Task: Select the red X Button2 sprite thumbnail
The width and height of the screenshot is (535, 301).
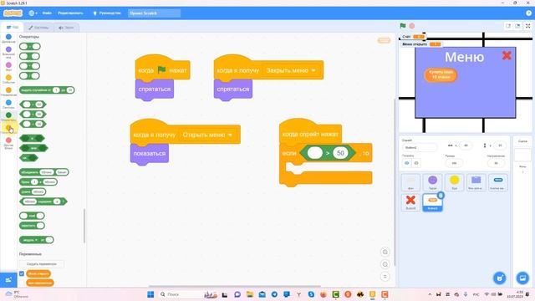Action: 410,202
